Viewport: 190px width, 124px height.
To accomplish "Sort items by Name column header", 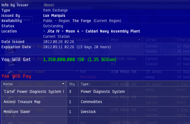I will [34, 84].
